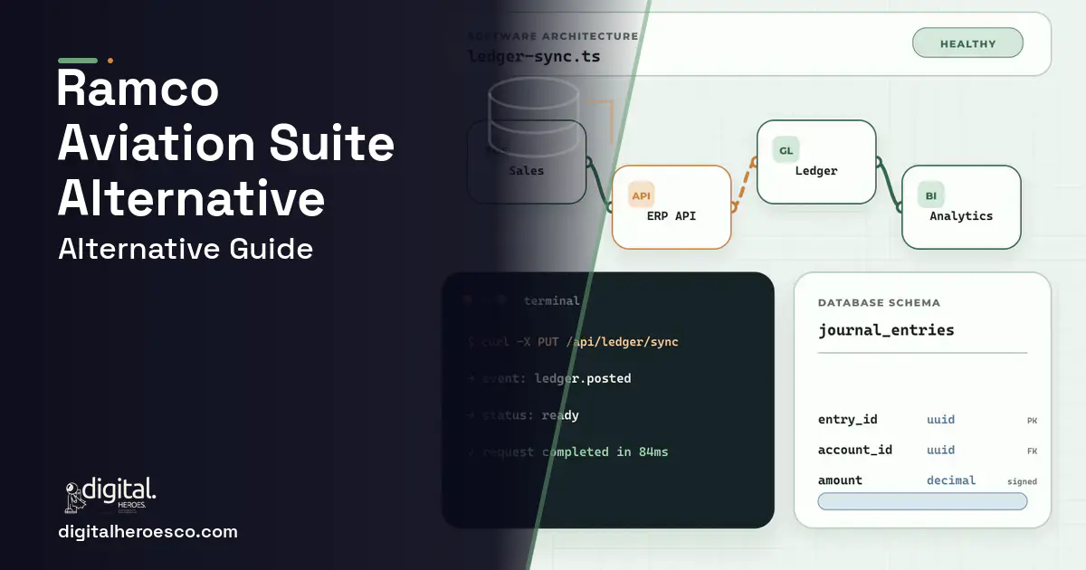The width and height of the screenshot is (1086, 570).
Task: Click the curl PUT /api/ledger/sync line
Action: coord(572,342)
